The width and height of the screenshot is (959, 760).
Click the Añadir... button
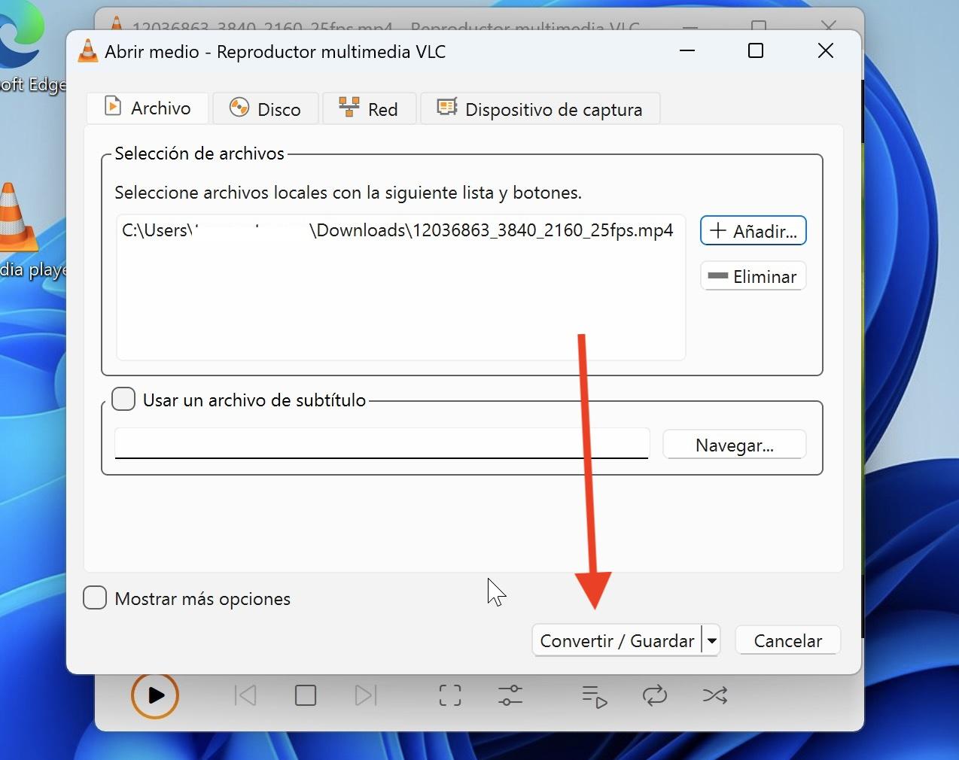pyautogui.click(x=753, y=231)
